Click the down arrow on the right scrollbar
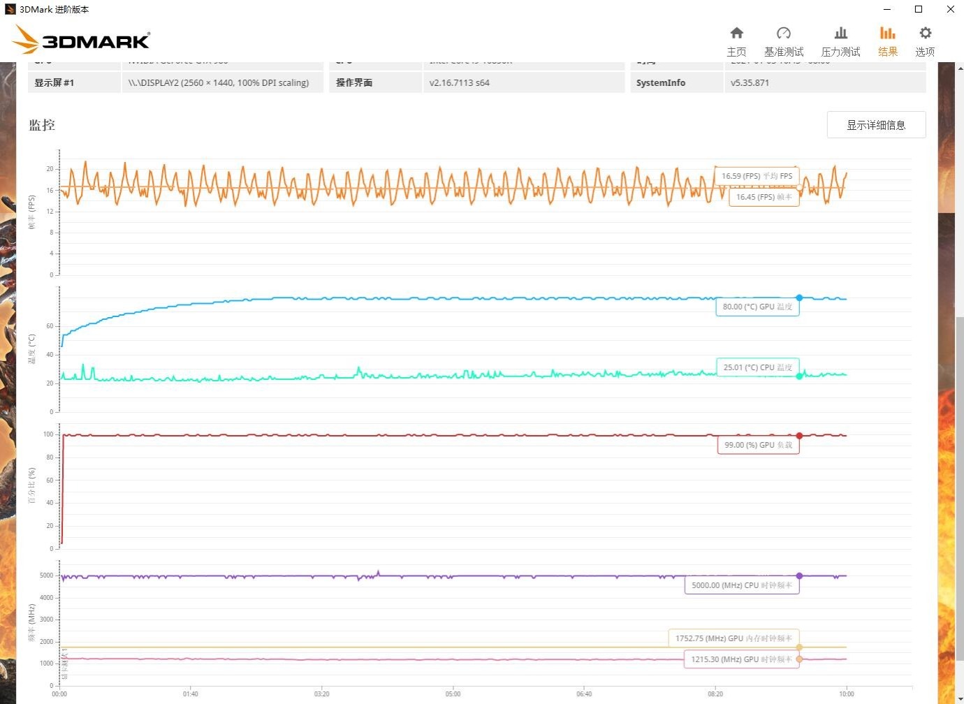The image size is (964, 704). click(959, 698)
